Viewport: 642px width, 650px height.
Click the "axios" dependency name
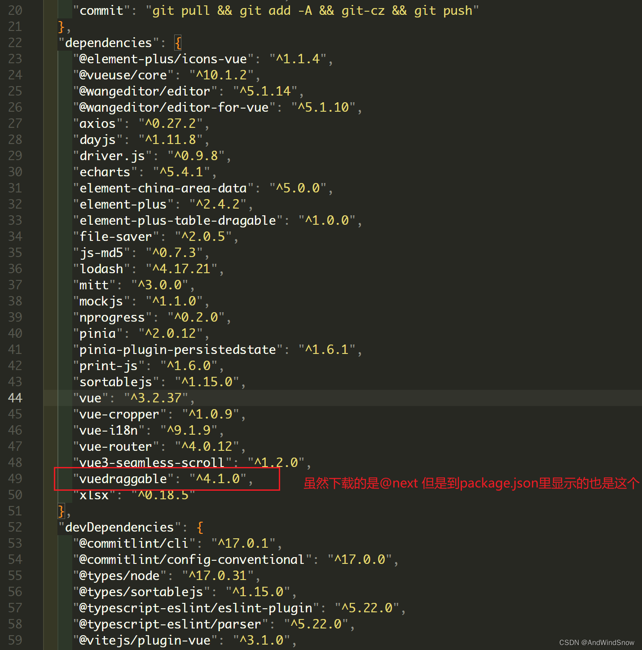pyautogui.click(x=96, y=123)
